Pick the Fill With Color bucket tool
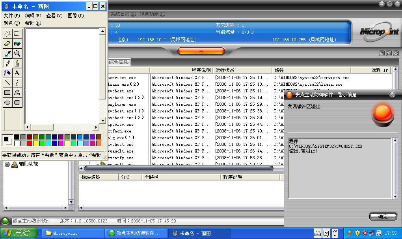This screenshot has height=239, width=402. click(x=17, y=44)
